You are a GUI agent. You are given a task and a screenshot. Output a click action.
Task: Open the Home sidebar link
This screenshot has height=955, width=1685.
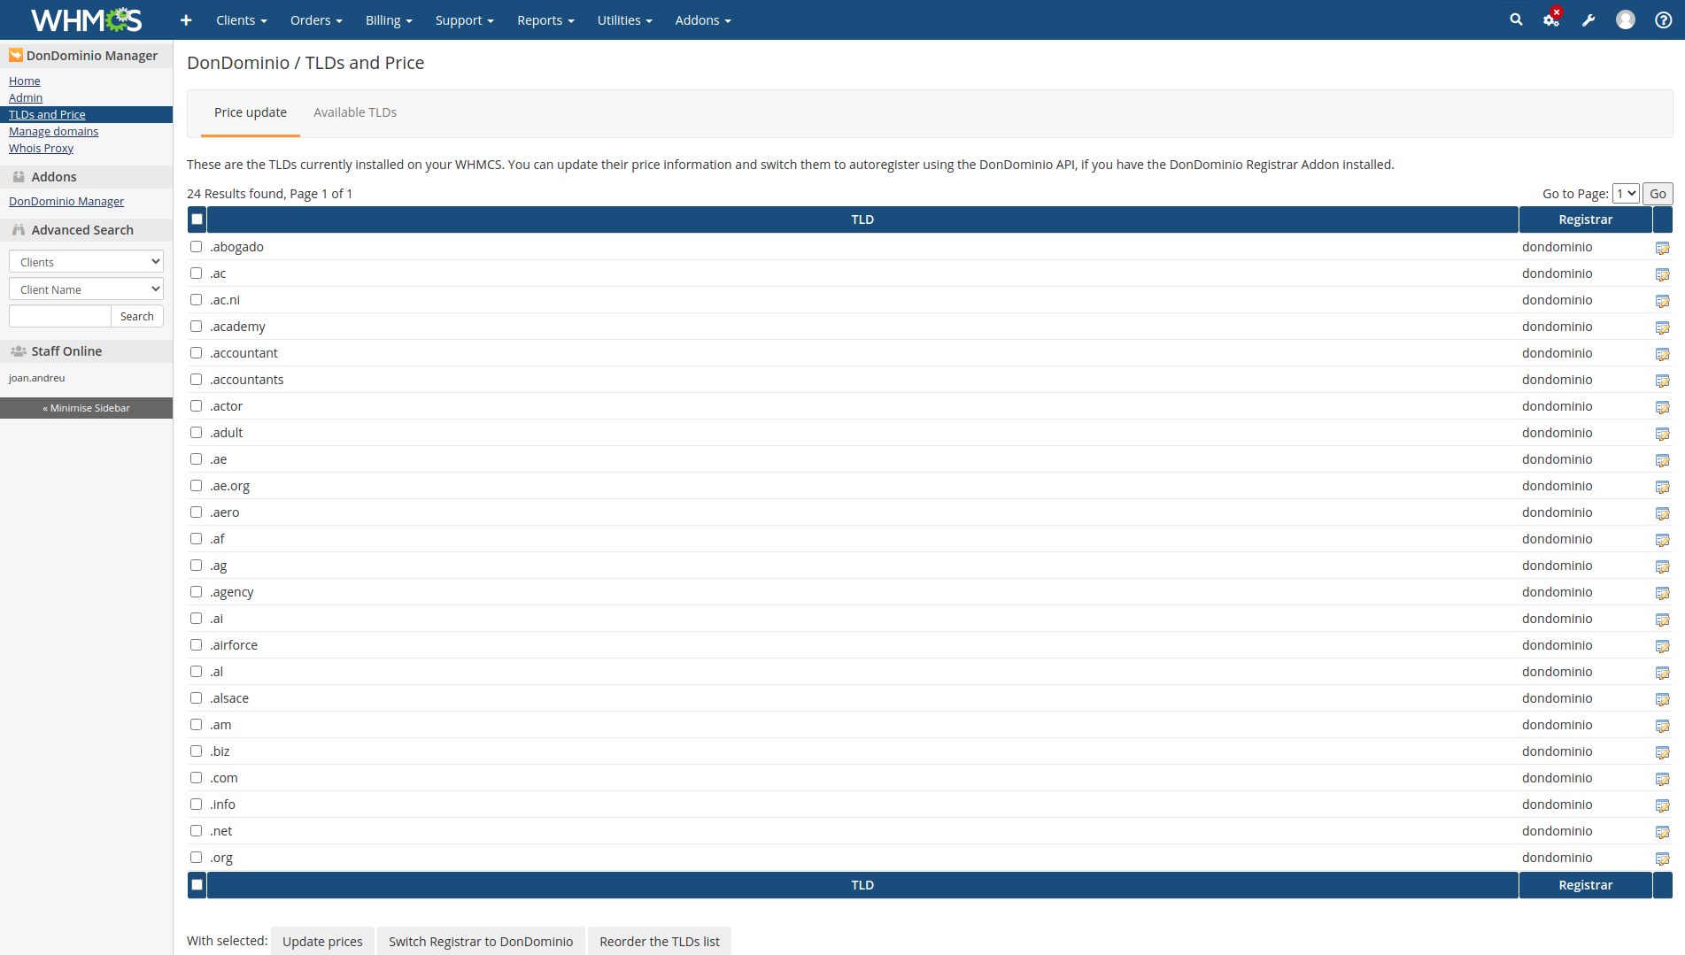(x=24, y=81)
